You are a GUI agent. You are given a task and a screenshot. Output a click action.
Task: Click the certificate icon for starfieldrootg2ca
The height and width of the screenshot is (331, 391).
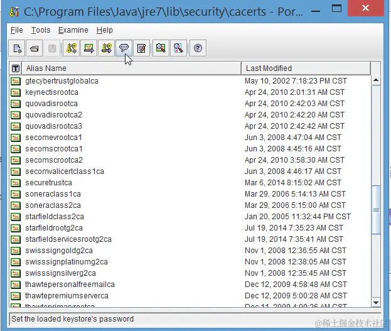[x=16, y=228]
